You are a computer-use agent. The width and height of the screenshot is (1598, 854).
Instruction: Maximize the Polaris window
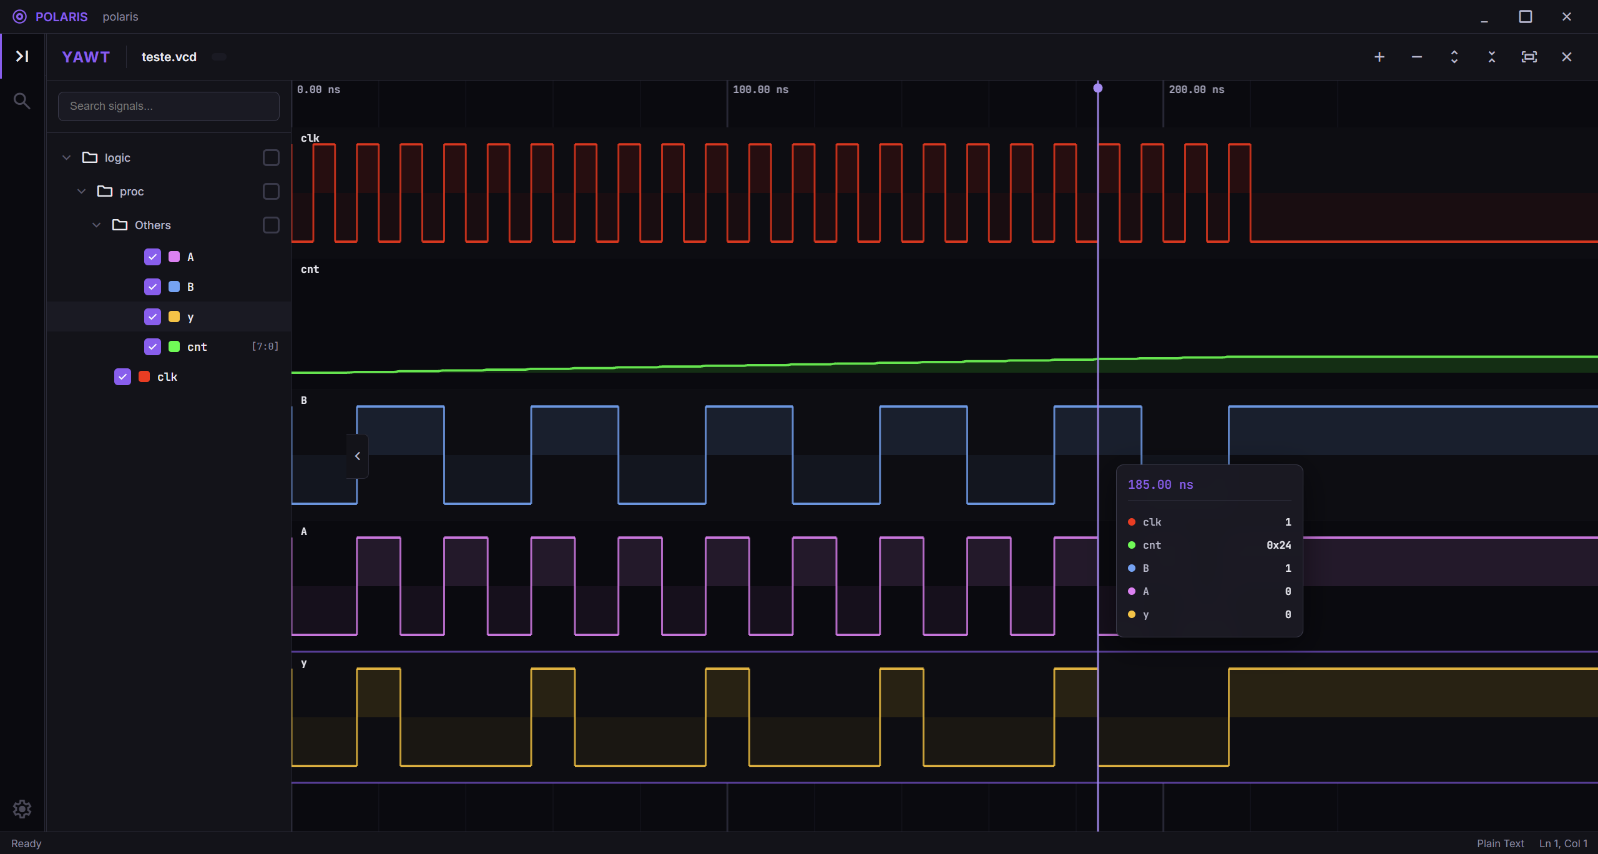coord(1526,17)
